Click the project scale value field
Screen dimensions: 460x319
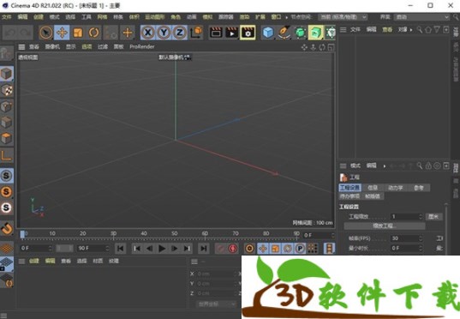point(406,216)
